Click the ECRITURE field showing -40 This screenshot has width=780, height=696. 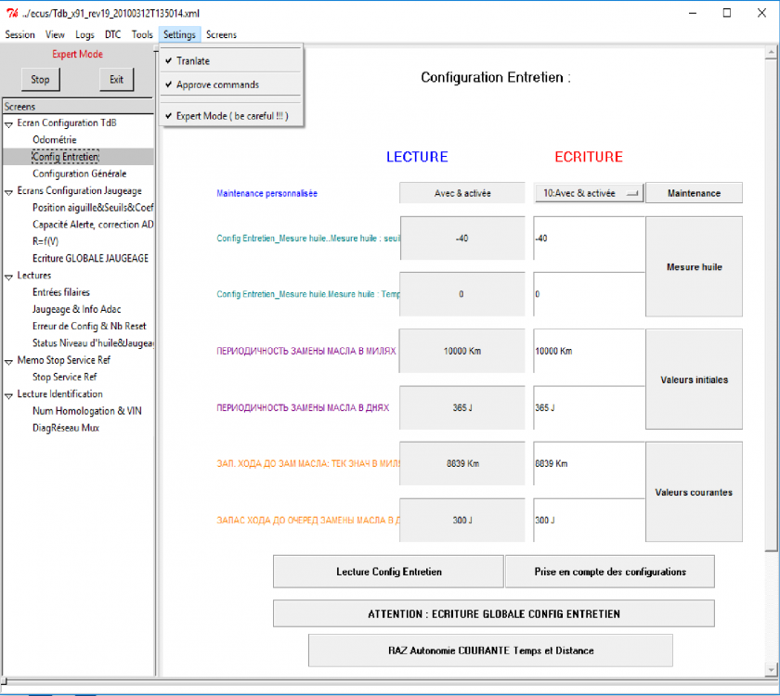589,238
